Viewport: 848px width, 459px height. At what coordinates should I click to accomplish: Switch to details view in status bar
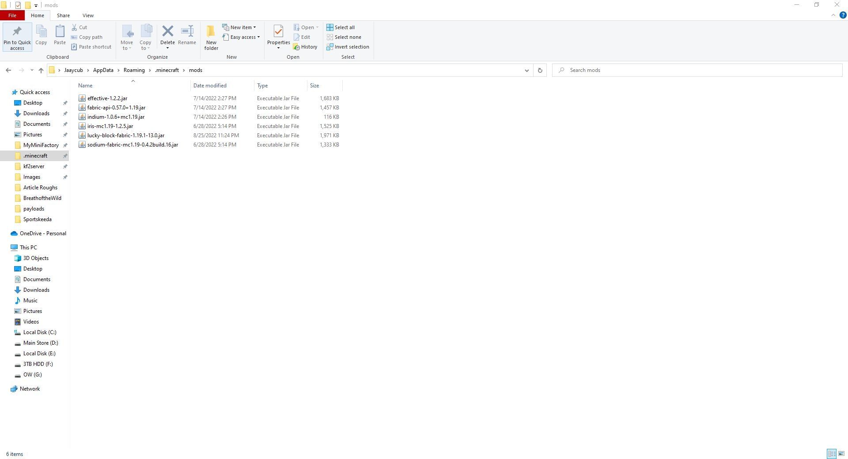[x=831, y=454]
